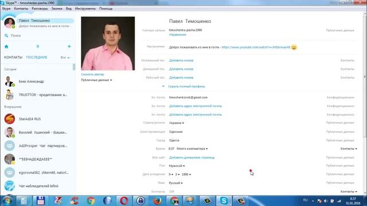Collapse profile with Скрыть полный профиль

pos(186,86)
